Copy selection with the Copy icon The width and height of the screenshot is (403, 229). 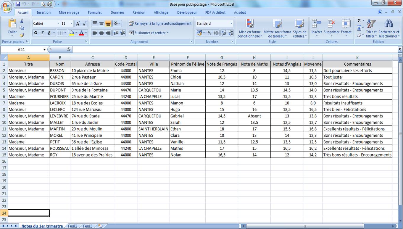22,28
